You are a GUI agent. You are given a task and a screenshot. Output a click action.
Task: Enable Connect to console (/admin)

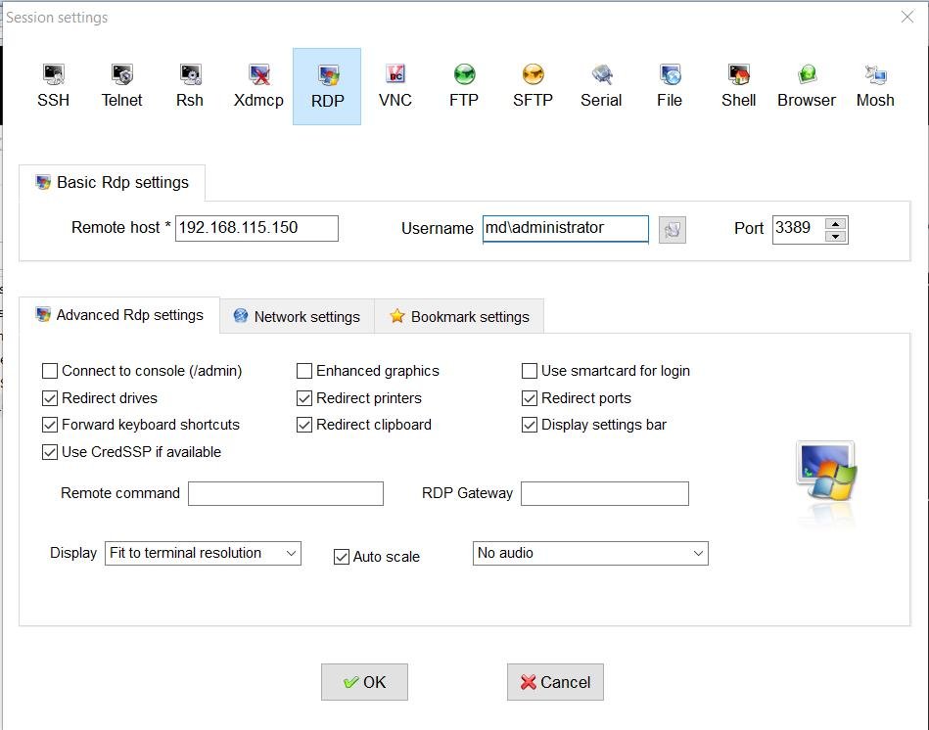[x=50, y=371]
